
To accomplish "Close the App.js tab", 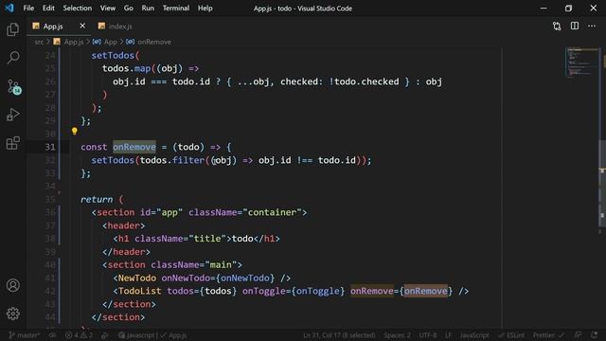I will pyautogui.click(x=82, y=26).
